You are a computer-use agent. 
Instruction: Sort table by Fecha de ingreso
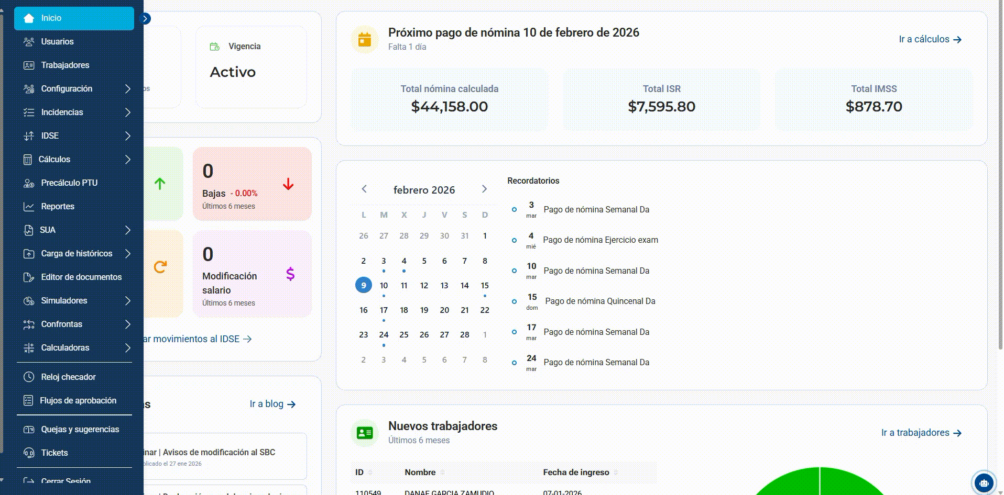coord(581,473)
